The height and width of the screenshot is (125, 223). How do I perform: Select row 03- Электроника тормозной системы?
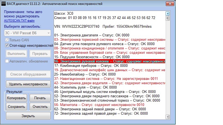(110, 40)
